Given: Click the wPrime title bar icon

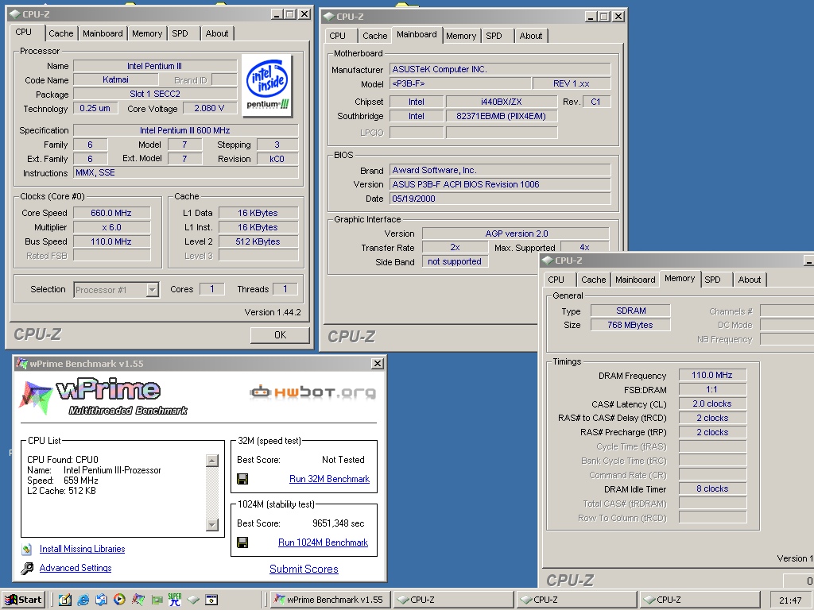Looking at the screenshot, I should 21,364.
